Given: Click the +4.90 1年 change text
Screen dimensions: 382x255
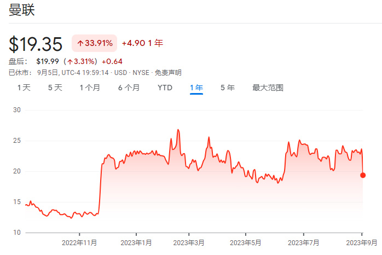Looking at the screenshot, I should 142,43.
